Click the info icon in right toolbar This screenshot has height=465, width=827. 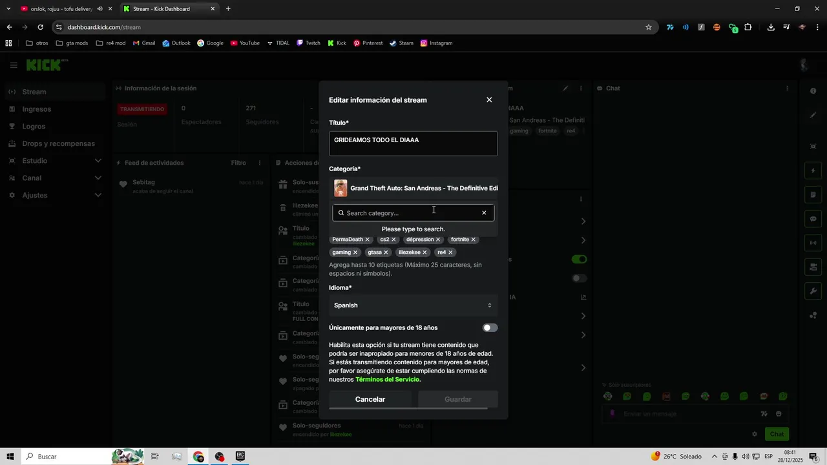coord(813,91)
